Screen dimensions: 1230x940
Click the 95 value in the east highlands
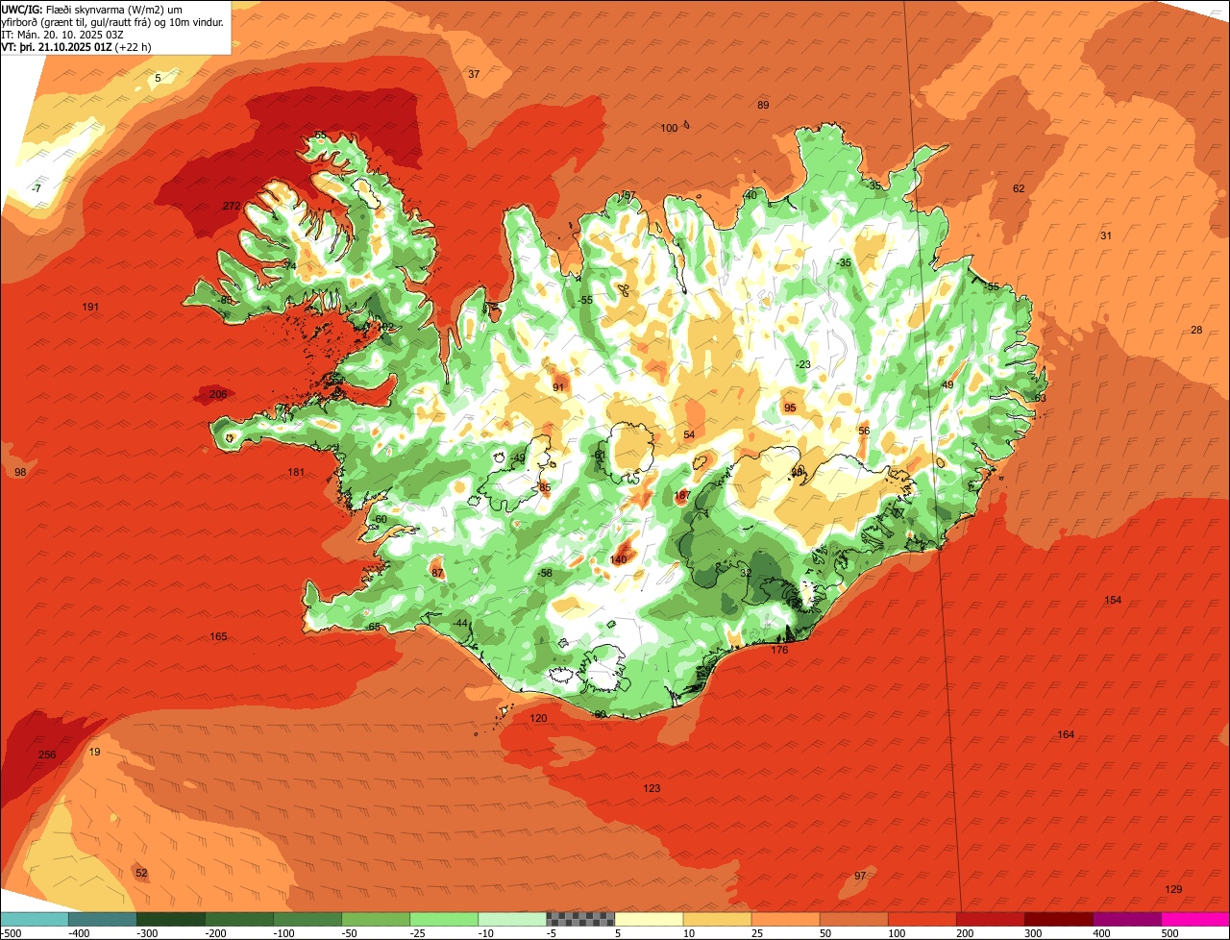790,408
